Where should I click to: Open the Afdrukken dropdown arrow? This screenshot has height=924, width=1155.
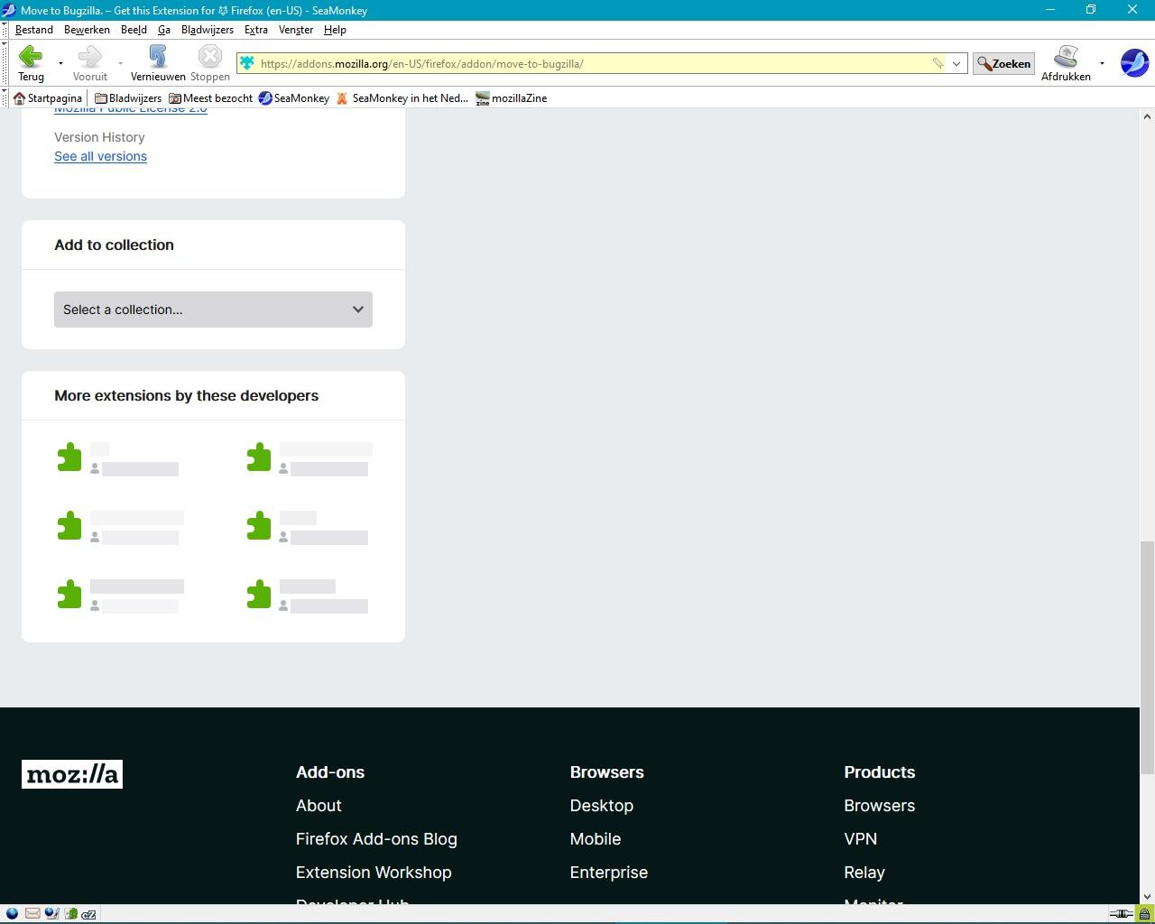click(1102, 63)
